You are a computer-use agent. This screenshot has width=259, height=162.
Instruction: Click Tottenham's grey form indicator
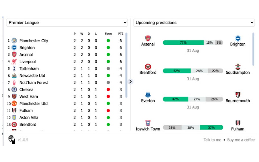[108, 69]
